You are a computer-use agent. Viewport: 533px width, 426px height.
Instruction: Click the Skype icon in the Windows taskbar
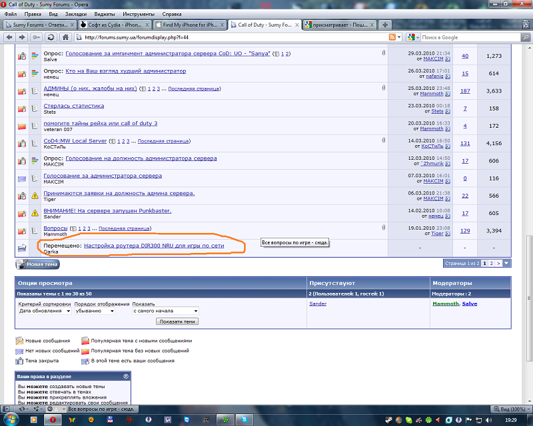point(245,419)
